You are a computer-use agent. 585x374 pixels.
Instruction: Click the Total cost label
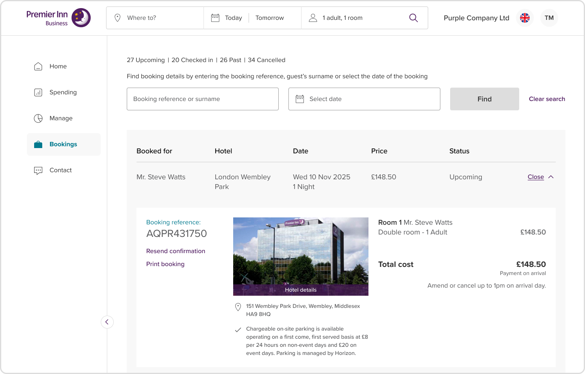tap(396, 264)
